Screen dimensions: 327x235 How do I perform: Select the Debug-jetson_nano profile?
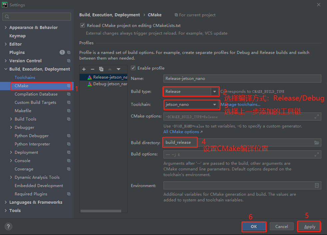coord(104,84)
